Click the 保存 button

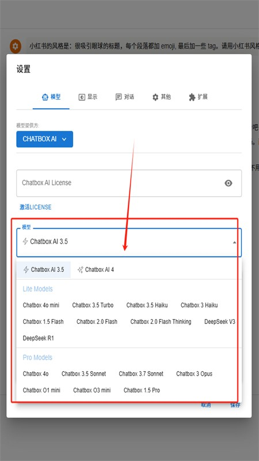coord(235,405)
